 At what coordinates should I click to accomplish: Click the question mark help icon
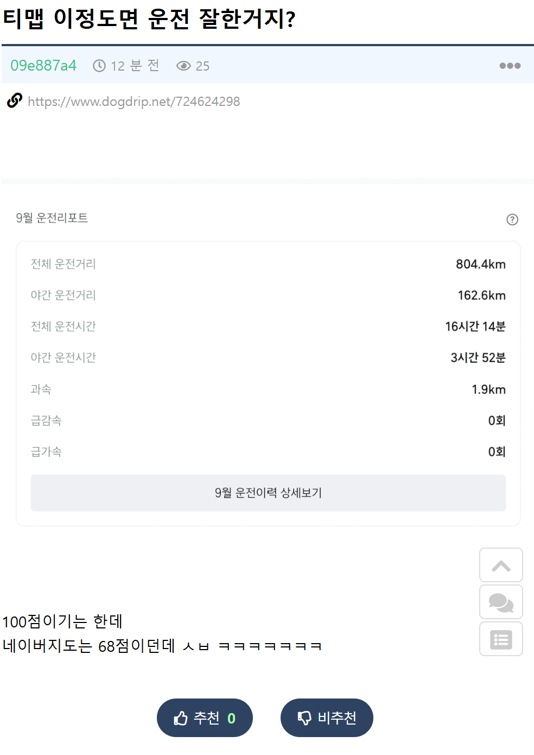coord(512,219)
